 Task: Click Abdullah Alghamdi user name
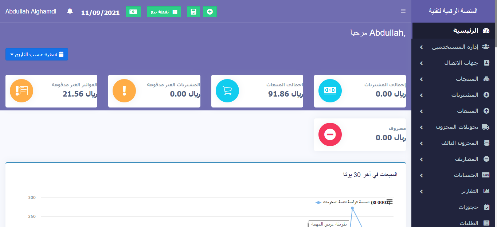[x=31, y=12]
